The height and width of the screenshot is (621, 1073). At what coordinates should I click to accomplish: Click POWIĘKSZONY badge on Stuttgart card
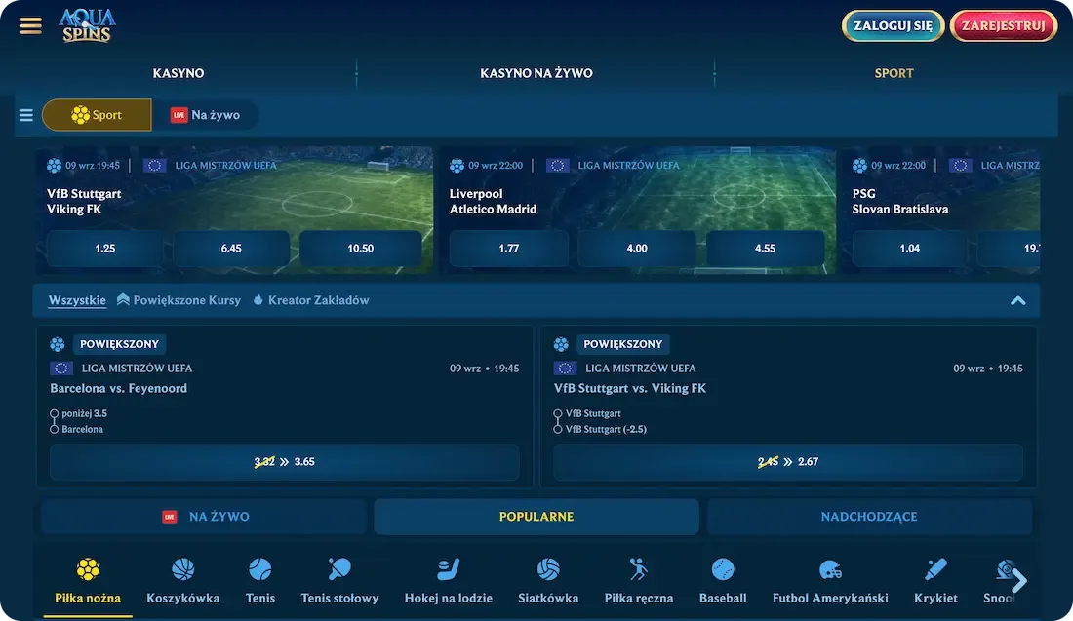[622, 344]
